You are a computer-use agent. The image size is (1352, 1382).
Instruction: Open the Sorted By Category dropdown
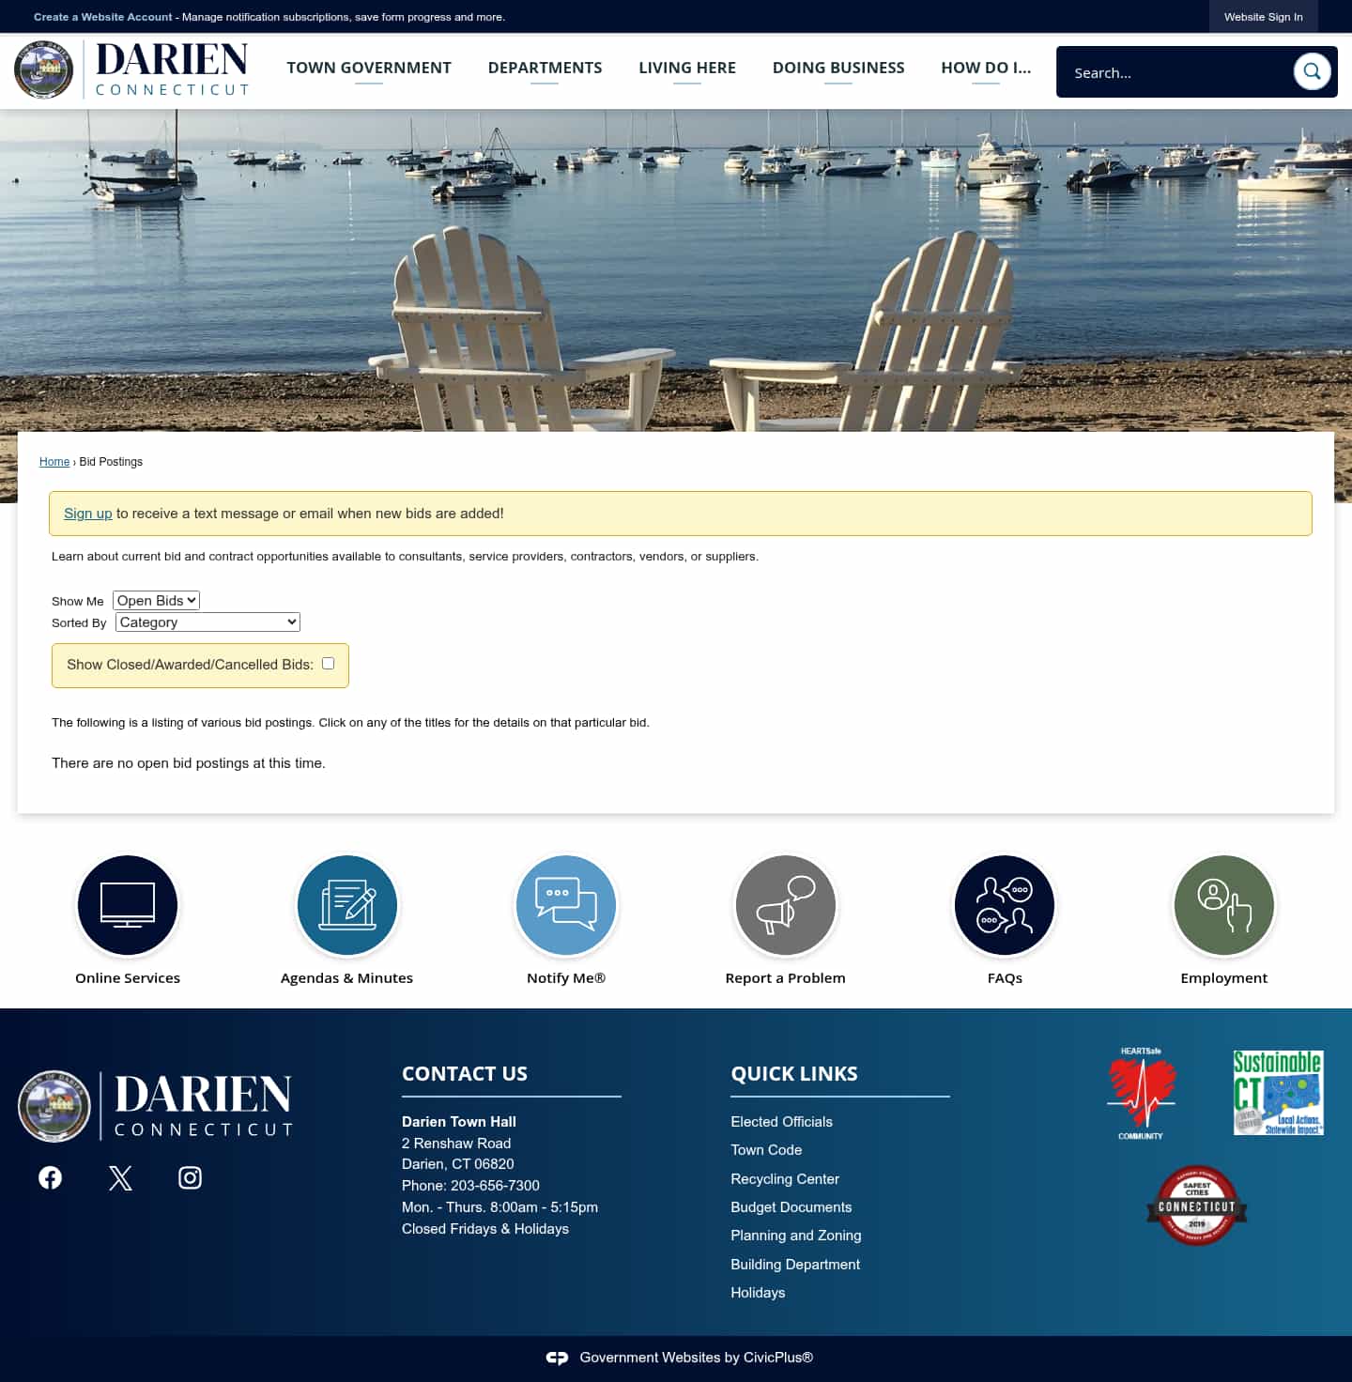click(x=207, y=622)
